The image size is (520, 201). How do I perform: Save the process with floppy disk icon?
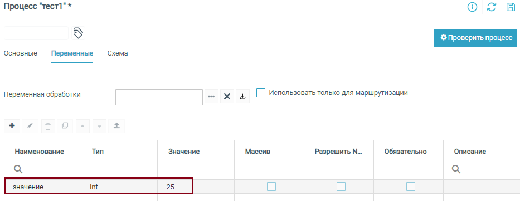click(x=511, y=7)
